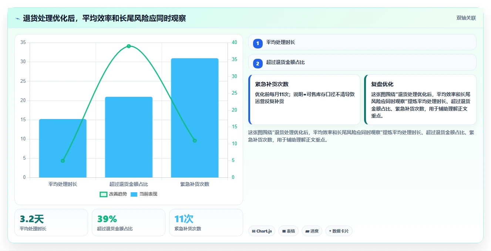This screenshot has width=491, height=251.
Task: Select the Chart.js tag
Action: coord(262,231)
